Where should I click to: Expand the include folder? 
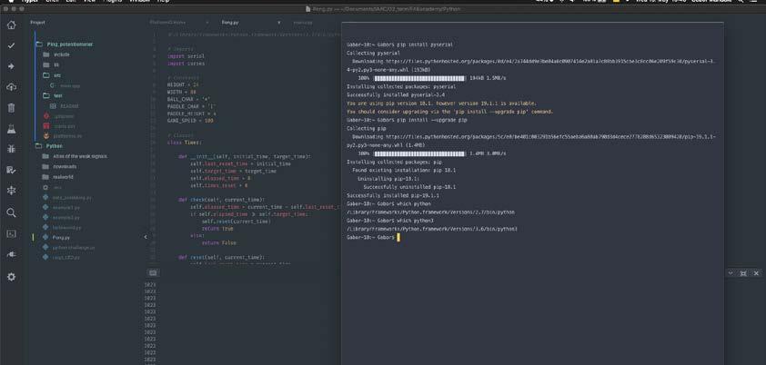click(x=56, y=54)
